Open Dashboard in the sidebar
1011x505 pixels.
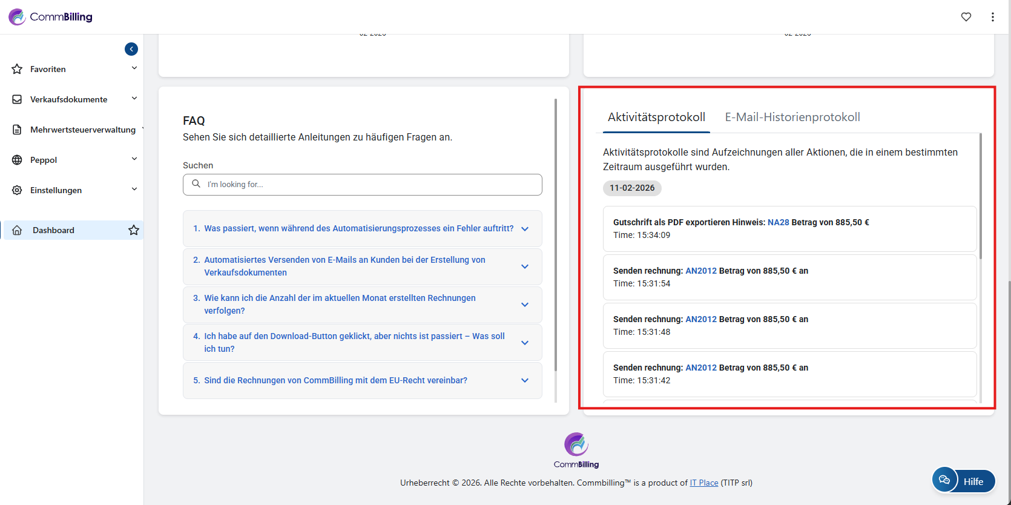(53, 230)
